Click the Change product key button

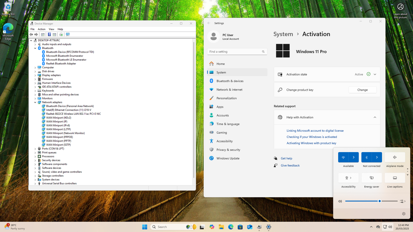362,90
